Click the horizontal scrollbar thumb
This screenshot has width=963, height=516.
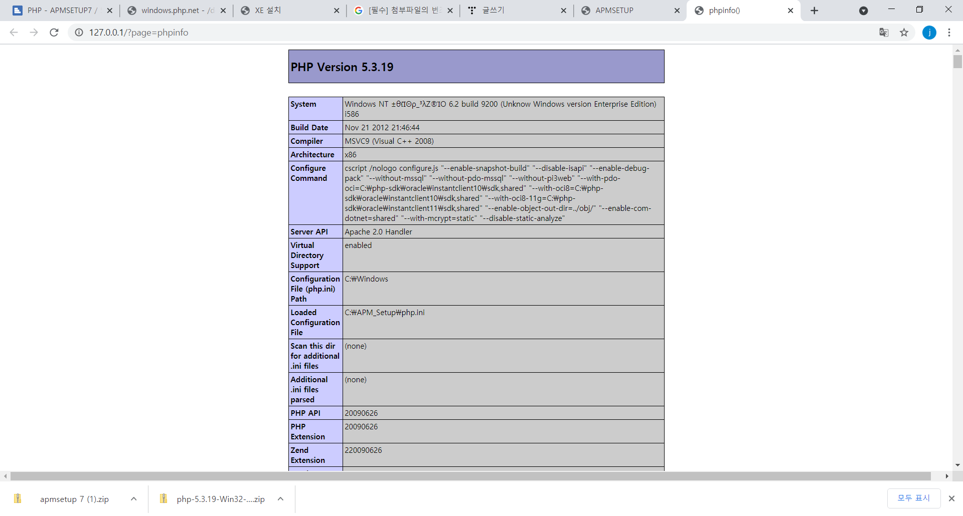470,476
